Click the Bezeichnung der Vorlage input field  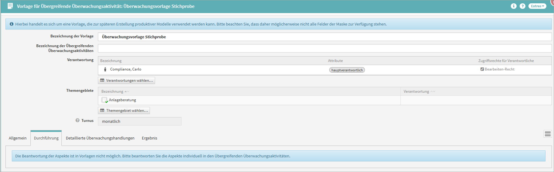[324, 37]
